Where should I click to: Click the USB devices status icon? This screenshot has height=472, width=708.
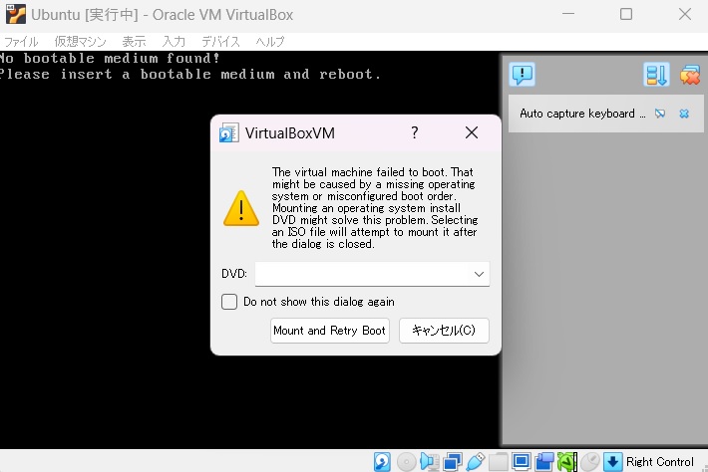pyautogui.click(x=476, y=462)
